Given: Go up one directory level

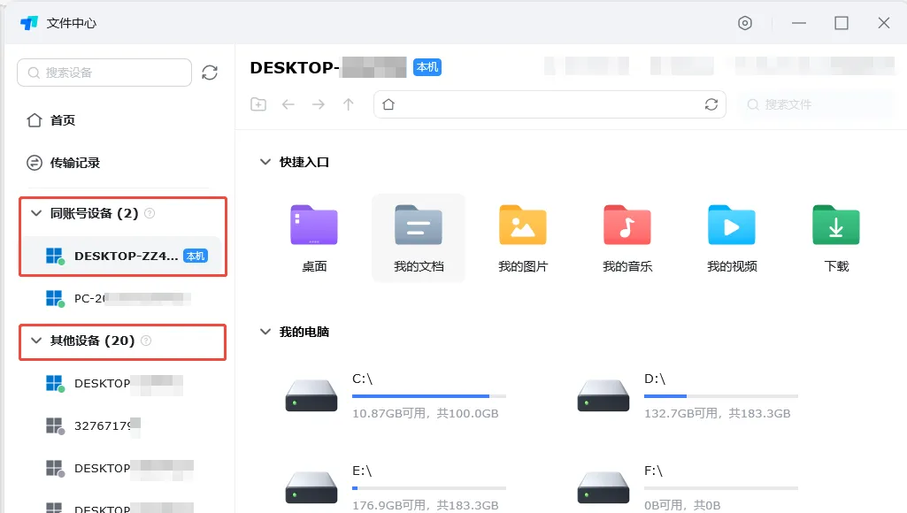Looking at the screenshot, I should click(x=349, y=104).
